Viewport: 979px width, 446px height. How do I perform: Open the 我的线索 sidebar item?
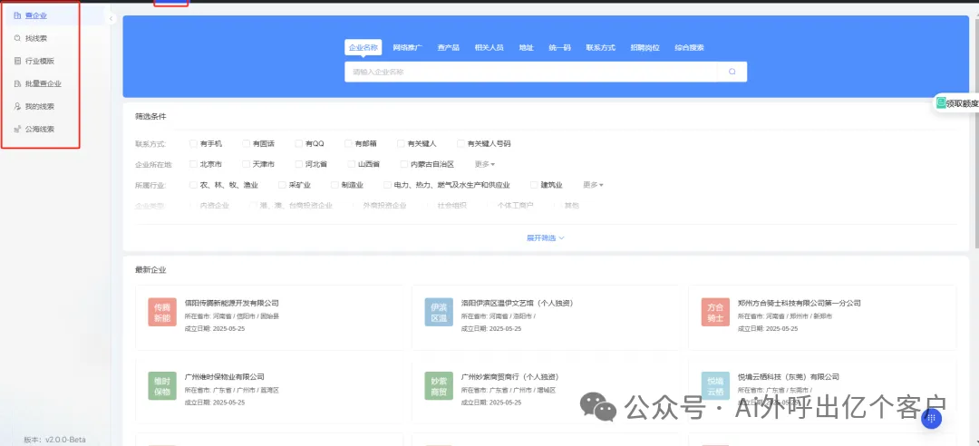(34, 107)
